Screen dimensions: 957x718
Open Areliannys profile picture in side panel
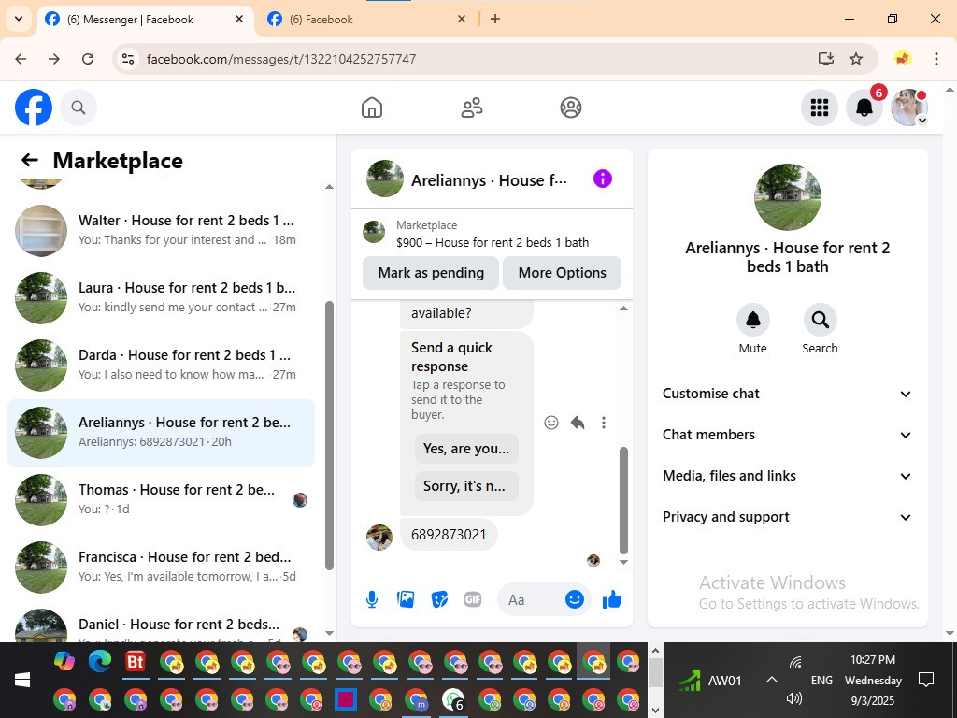coord(787,196)
